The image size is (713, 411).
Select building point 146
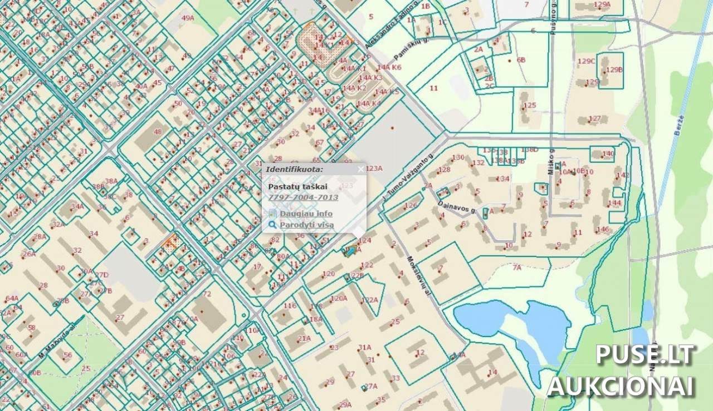[x=603, y=229]
